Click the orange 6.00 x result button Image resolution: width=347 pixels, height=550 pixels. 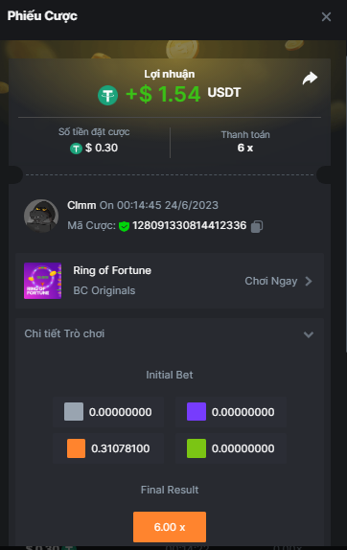click(170, 527)
